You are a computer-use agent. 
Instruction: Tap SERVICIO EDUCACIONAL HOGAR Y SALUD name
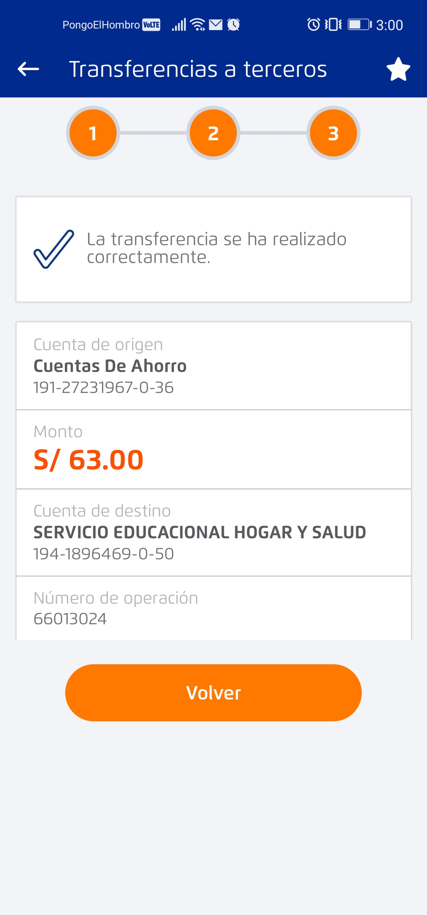pos(200,532)
